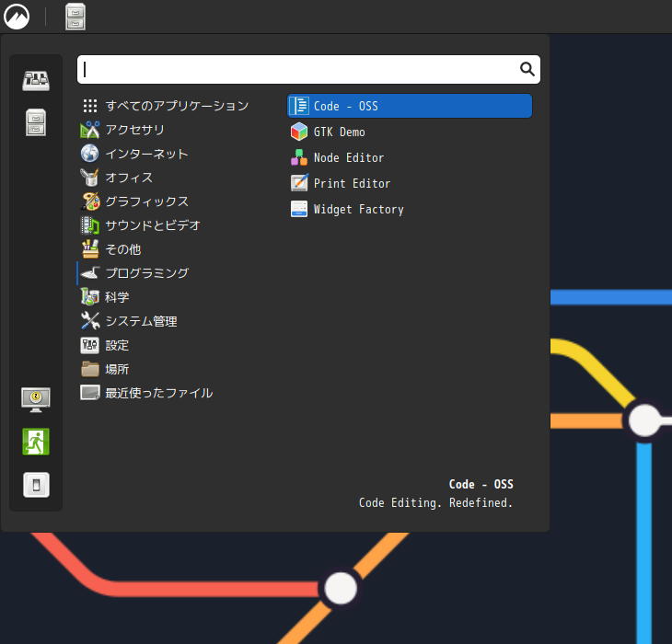Viewport: 672px width, 644px height.
Task: Click the document icon beside 最近使ったファイル
Action: pyautogui.click(x=90, y=393)
